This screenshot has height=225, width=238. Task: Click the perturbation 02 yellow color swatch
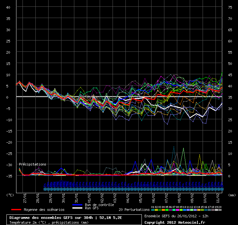(x=156, y=210)
